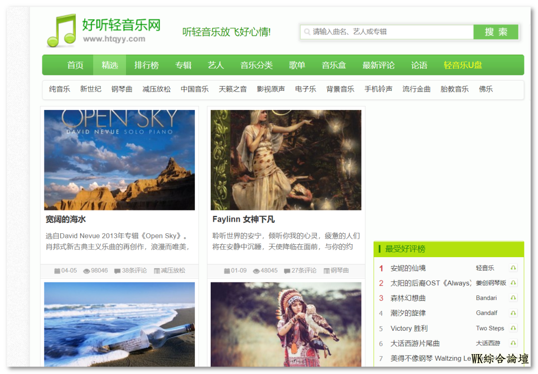
Task: Click category icon beside 钢琴曲 card tag
Action: tap(327, 271)
